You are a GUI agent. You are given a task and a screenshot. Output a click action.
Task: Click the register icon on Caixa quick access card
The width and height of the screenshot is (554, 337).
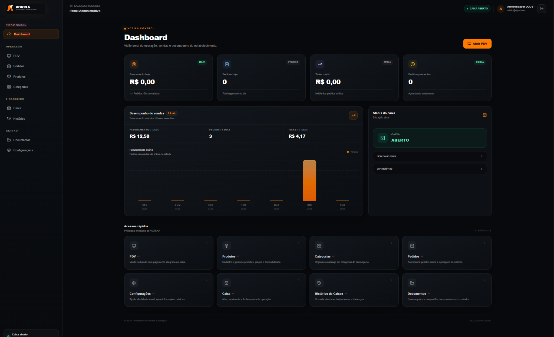coord(227,283)
